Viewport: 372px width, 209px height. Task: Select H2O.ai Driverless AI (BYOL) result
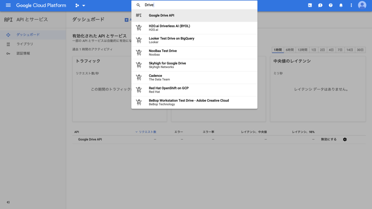click(194, 28)
